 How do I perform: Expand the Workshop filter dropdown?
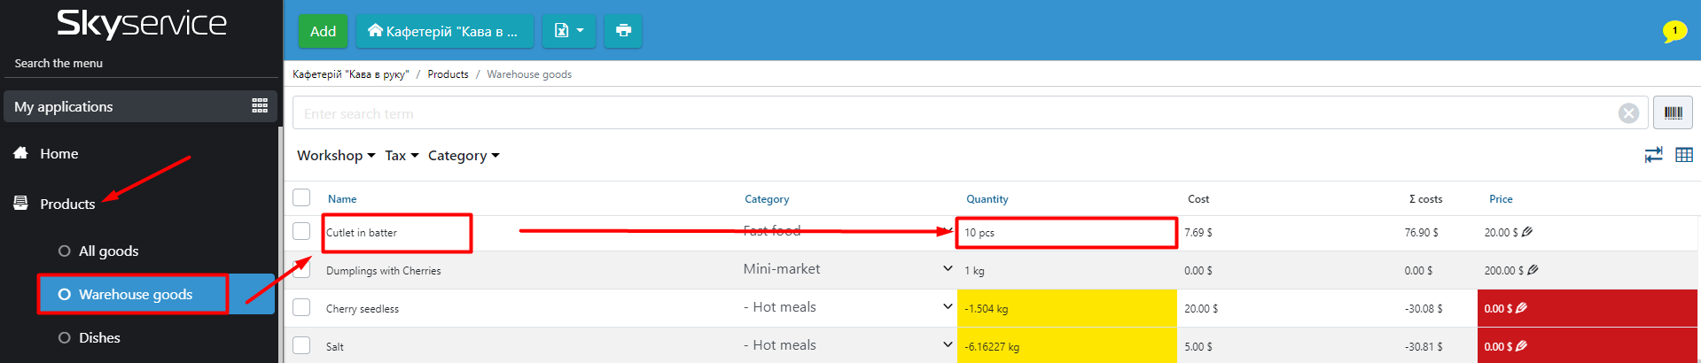[336, 156]
